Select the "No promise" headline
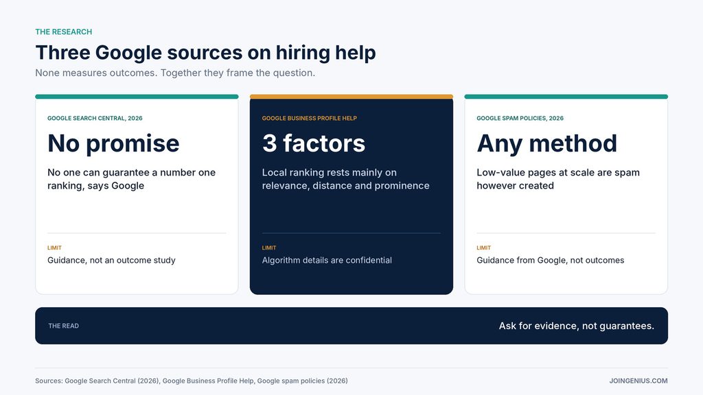This screenshot has width=703, height=395. point(113,143)
